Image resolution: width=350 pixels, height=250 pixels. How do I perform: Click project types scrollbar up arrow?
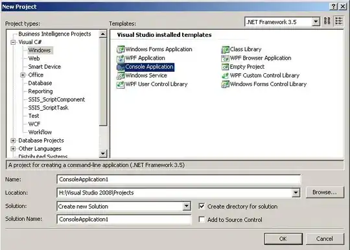pyautogui.click(x=103, y=34)
